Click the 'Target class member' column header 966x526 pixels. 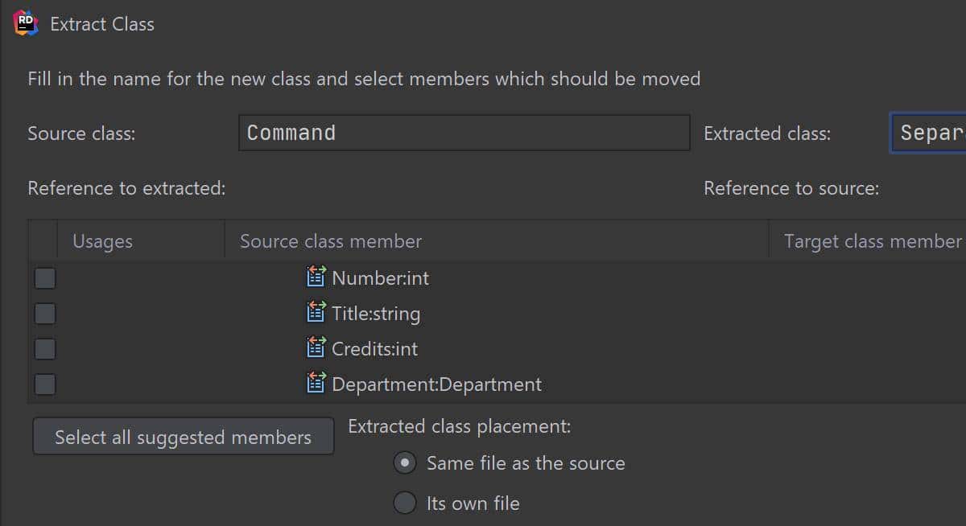pos(872,241)
